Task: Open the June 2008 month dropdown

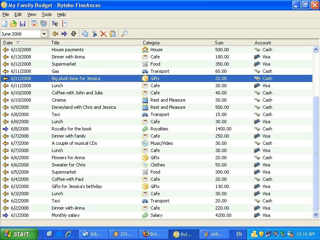Action: [x=44, y=34]
